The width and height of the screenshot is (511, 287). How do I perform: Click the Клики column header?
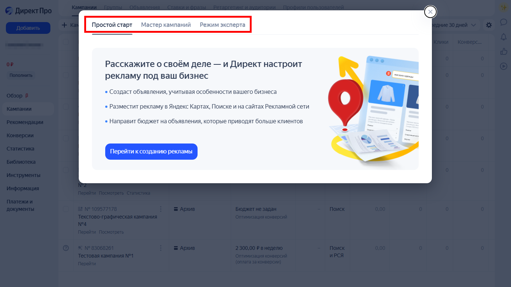(441, 42)
